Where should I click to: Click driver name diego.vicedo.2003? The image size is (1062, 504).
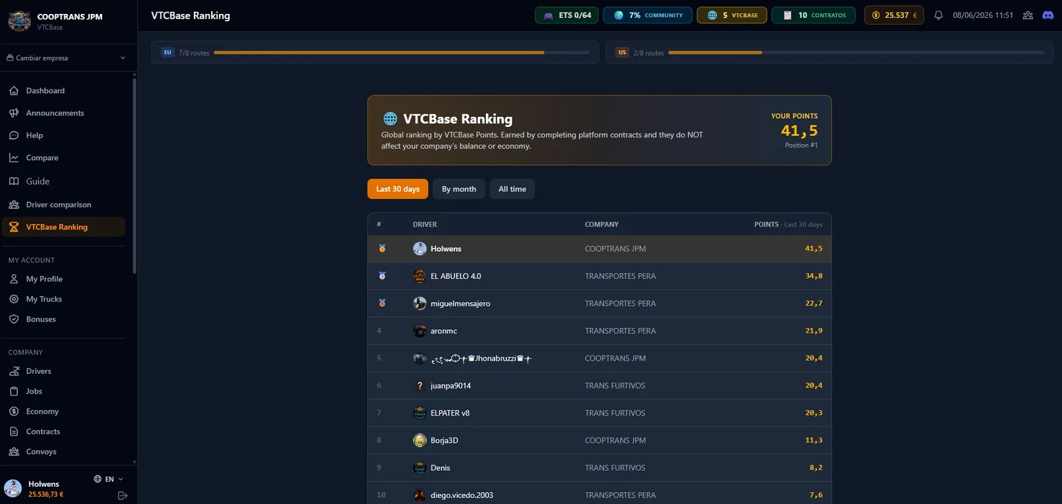point(462,495)
